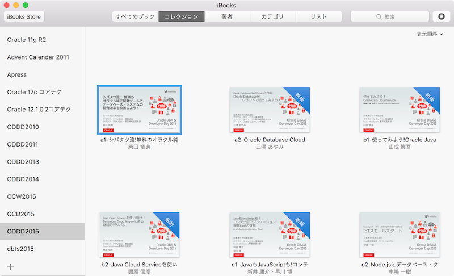Select the Oracle 12.1.0.2コアテク collection
The height and width of the screenshot is (276, 454).
coord(42,110)
